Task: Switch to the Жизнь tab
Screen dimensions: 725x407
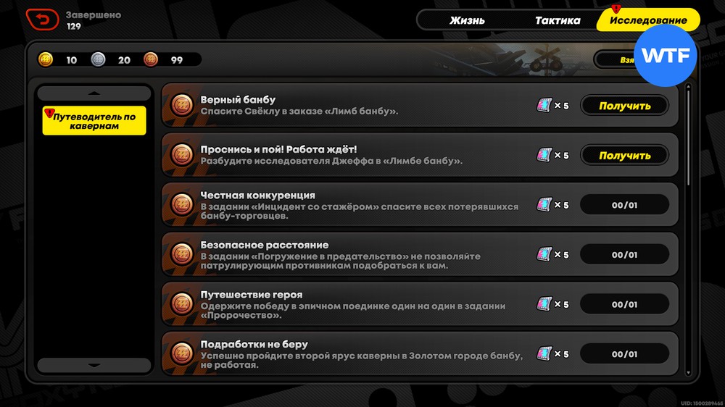Action: coord(467,20)
